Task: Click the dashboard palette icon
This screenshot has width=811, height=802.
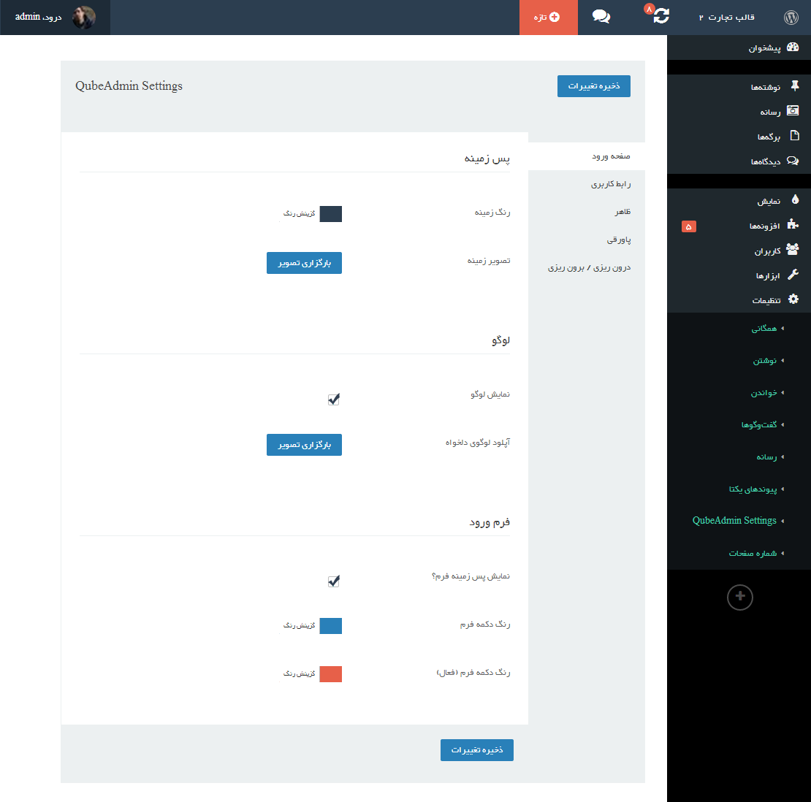Action: click(x=793, y=47)
